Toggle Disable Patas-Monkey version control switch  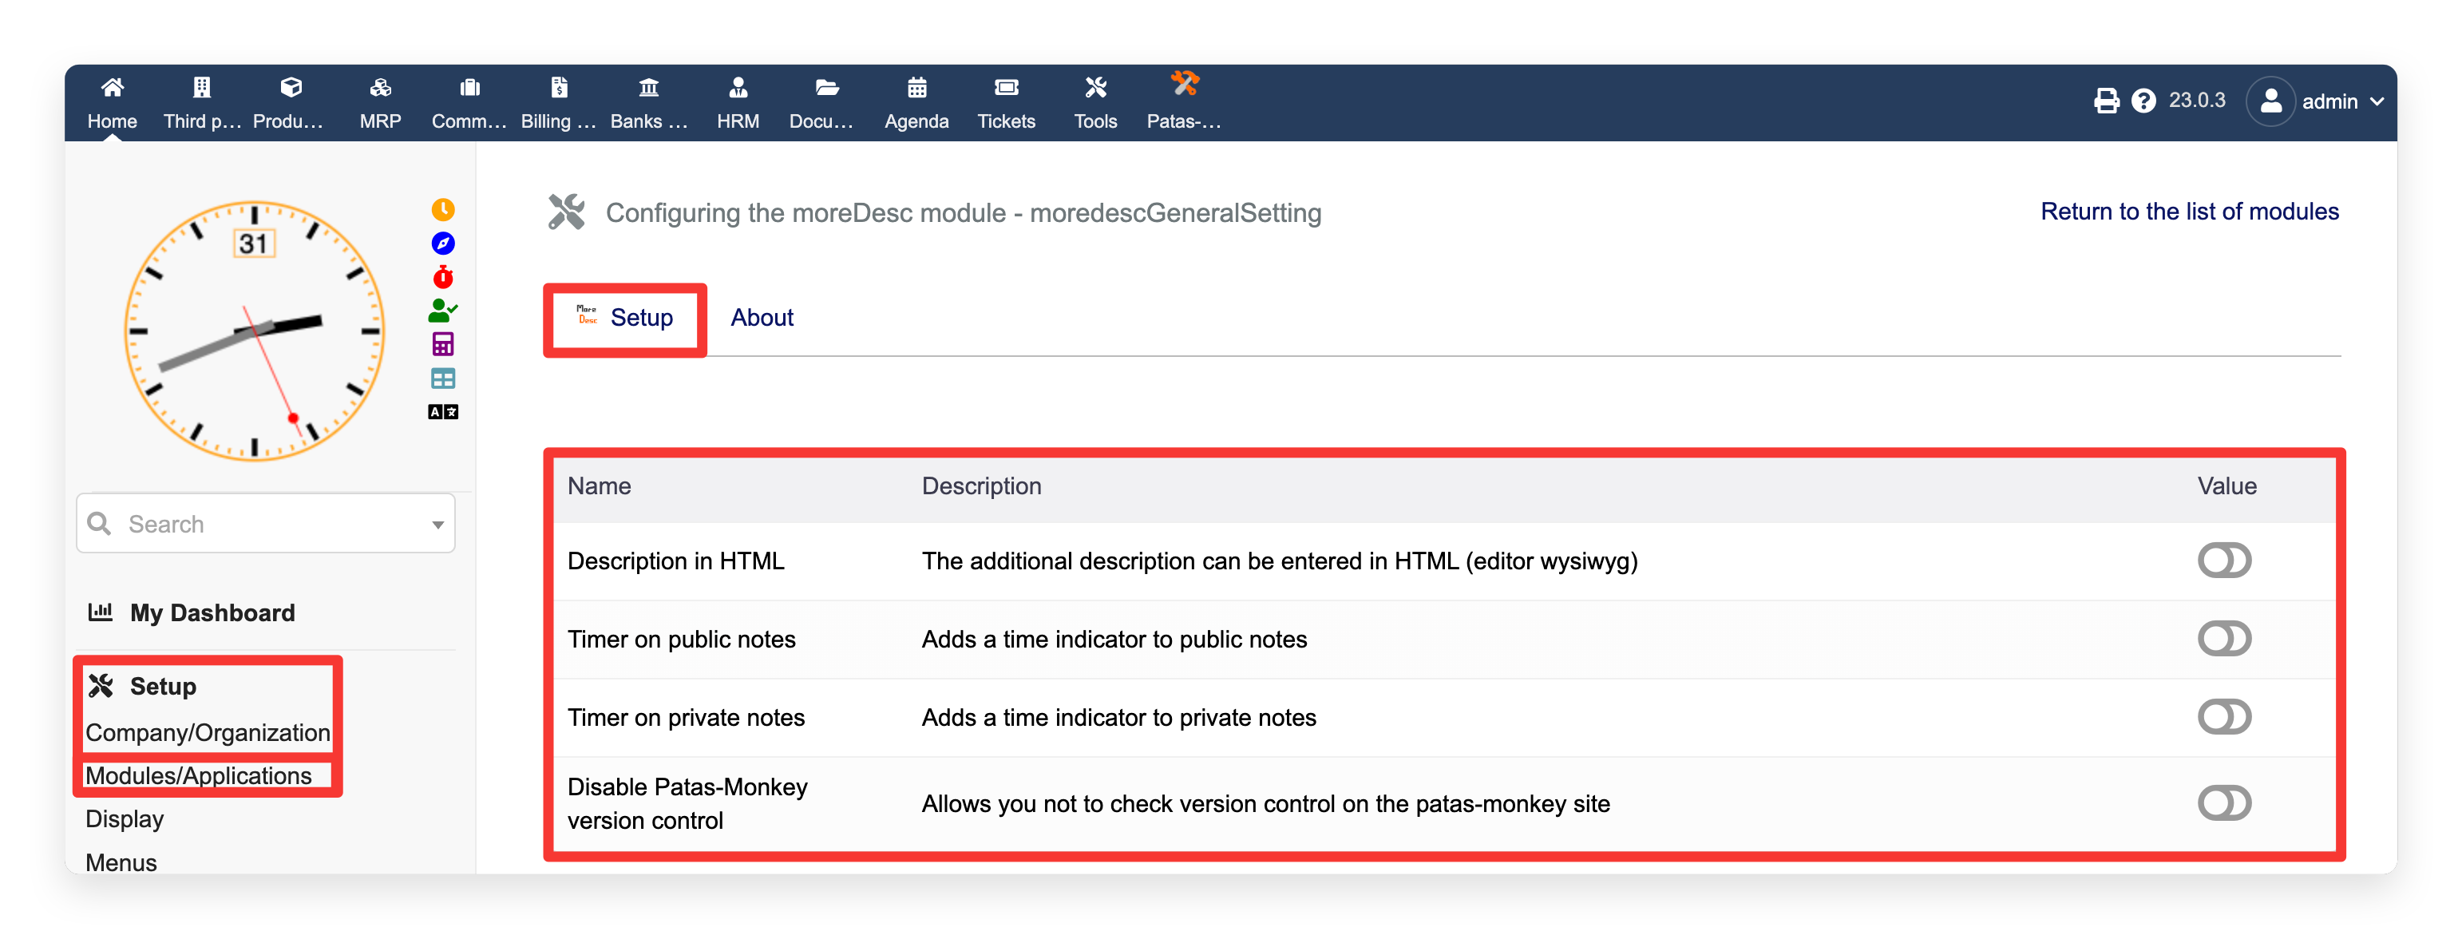pos(2224,803)
